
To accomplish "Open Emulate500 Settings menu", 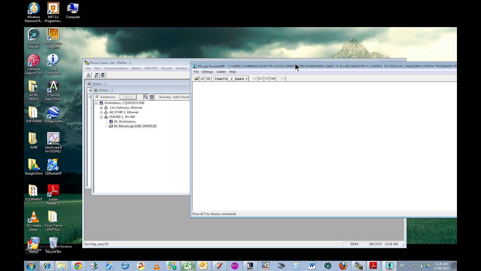I will (x=207, y=72).
